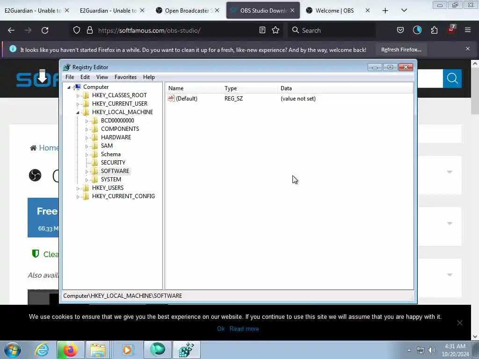The height and width of the screenshot is (359, 479).
Task: Launch Internet Explorer from taskbar
Action: 42,350
